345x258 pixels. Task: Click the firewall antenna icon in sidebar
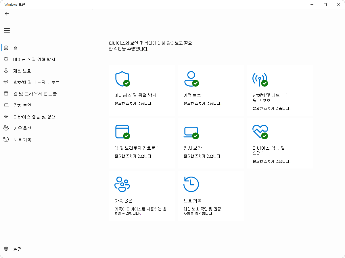[x=6, y=82]
